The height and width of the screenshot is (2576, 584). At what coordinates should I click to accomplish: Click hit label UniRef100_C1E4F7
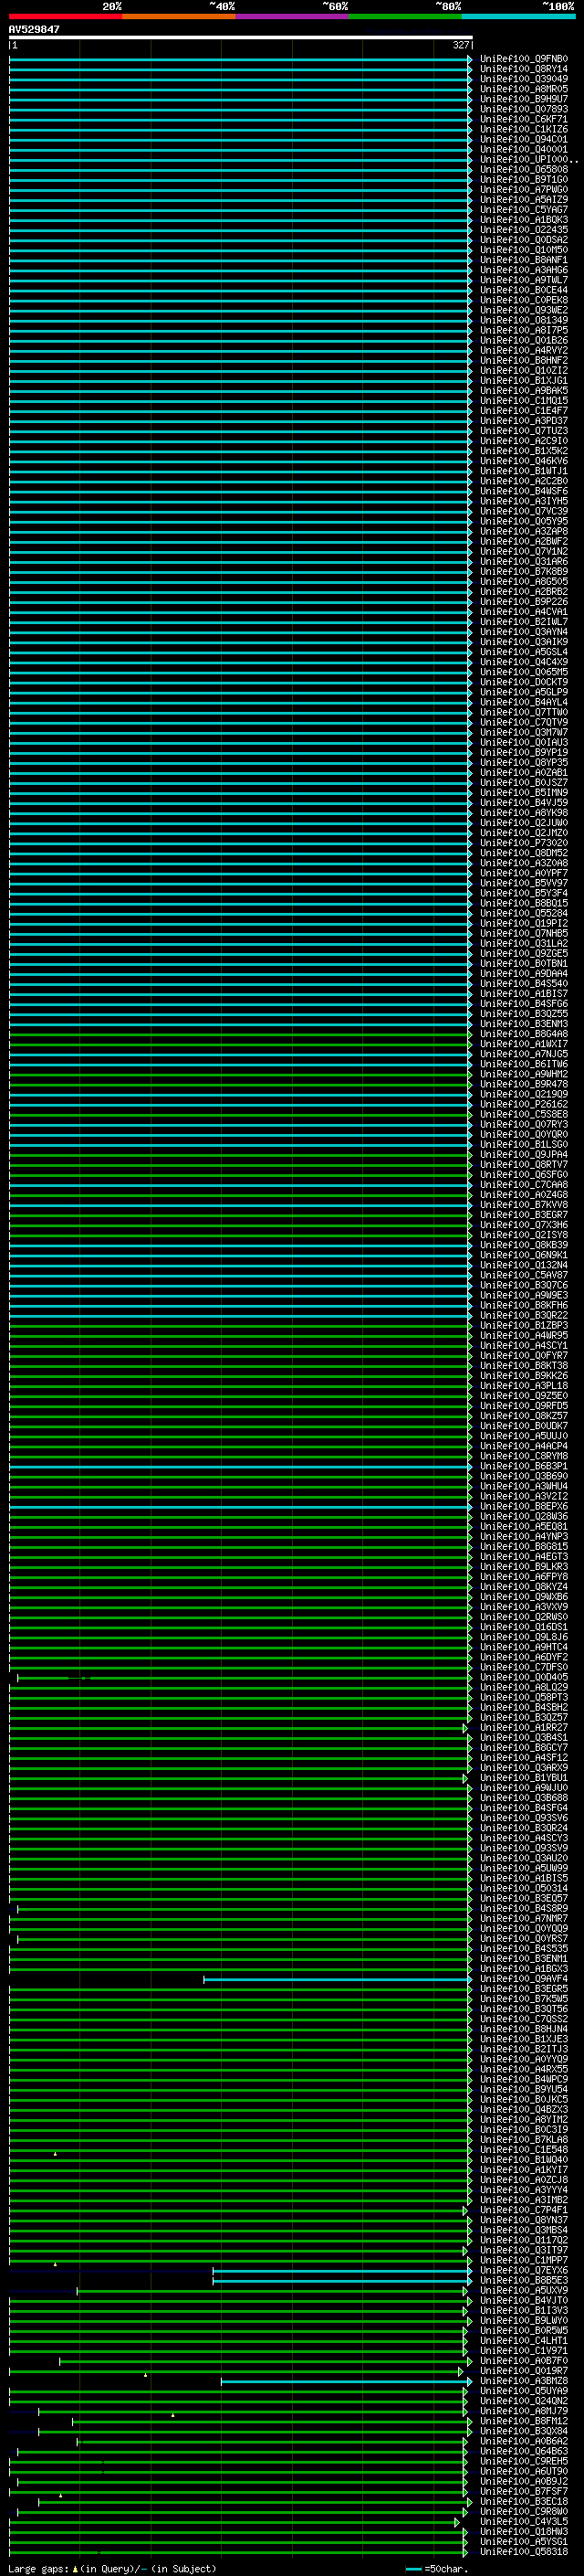[524, 410]
